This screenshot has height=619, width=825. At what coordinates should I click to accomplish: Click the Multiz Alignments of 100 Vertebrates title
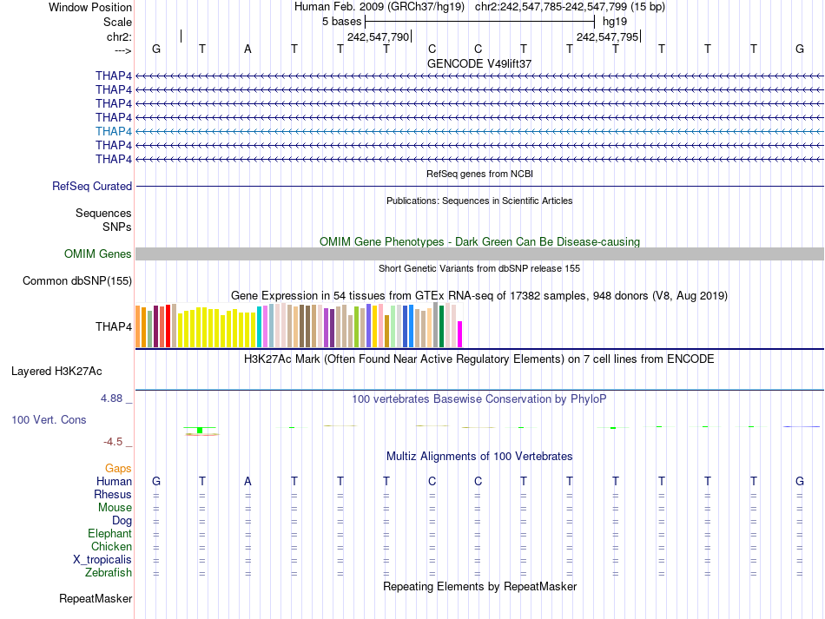(x=479, y=457)
